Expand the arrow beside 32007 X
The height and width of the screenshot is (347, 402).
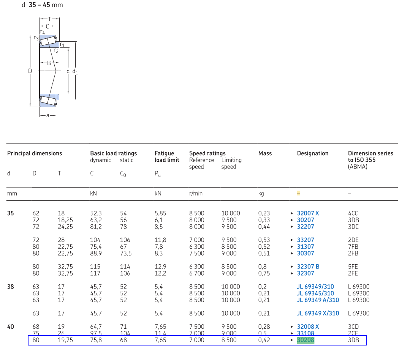[293, 213]
